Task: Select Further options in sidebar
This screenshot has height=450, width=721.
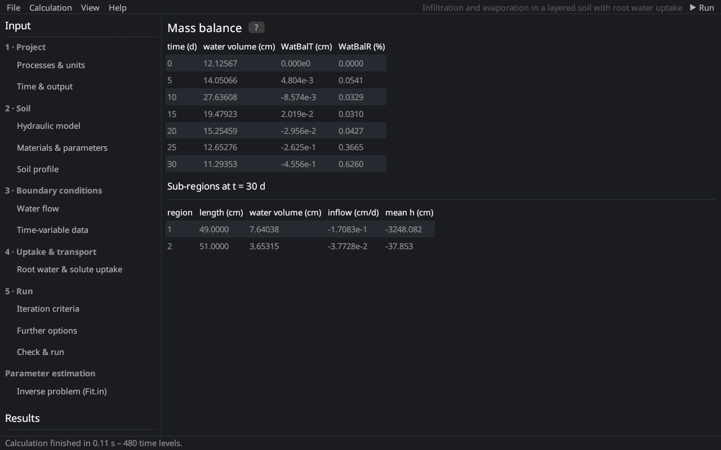Action: (47, 331)
